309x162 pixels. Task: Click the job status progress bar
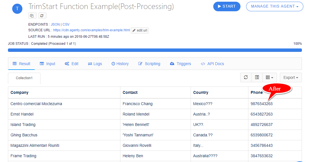click(x=155, y=50)
